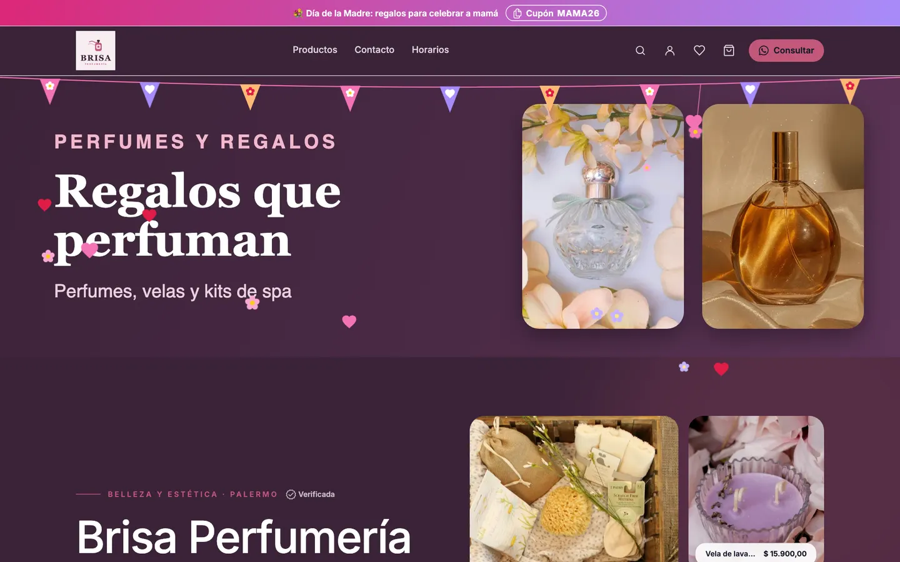Screen dimensions: 900x562
Task: Click the 'PERFUMES Y REGALOS' overline text
Action: (x=196, y=142)
